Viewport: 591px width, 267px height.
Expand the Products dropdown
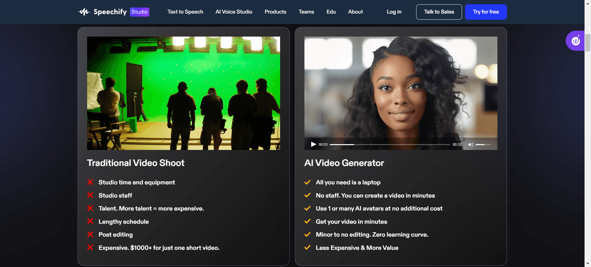click(275, 12)
